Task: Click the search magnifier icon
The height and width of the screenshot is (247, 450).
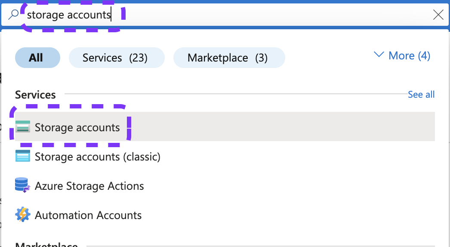Action: (x=13, y=14)
